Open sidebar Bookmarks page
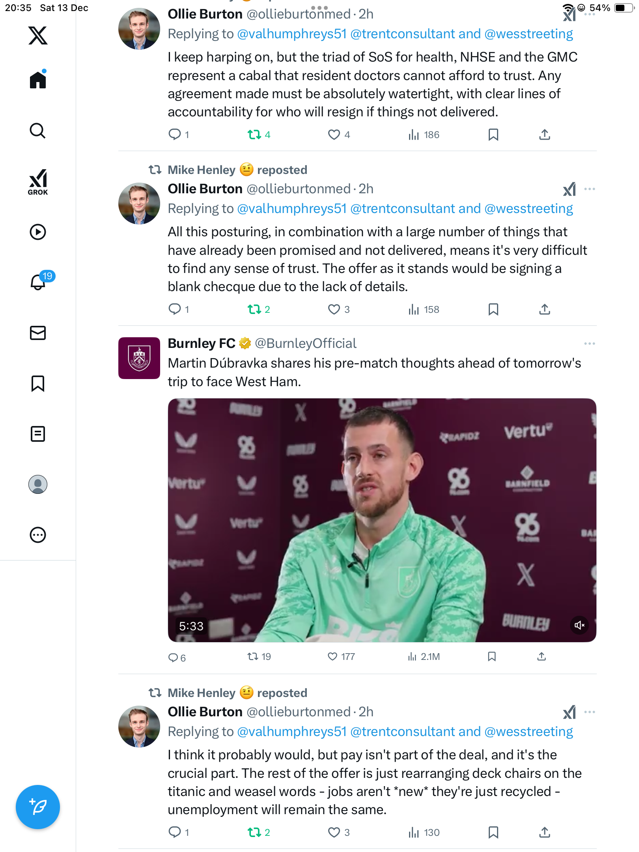 38,383
